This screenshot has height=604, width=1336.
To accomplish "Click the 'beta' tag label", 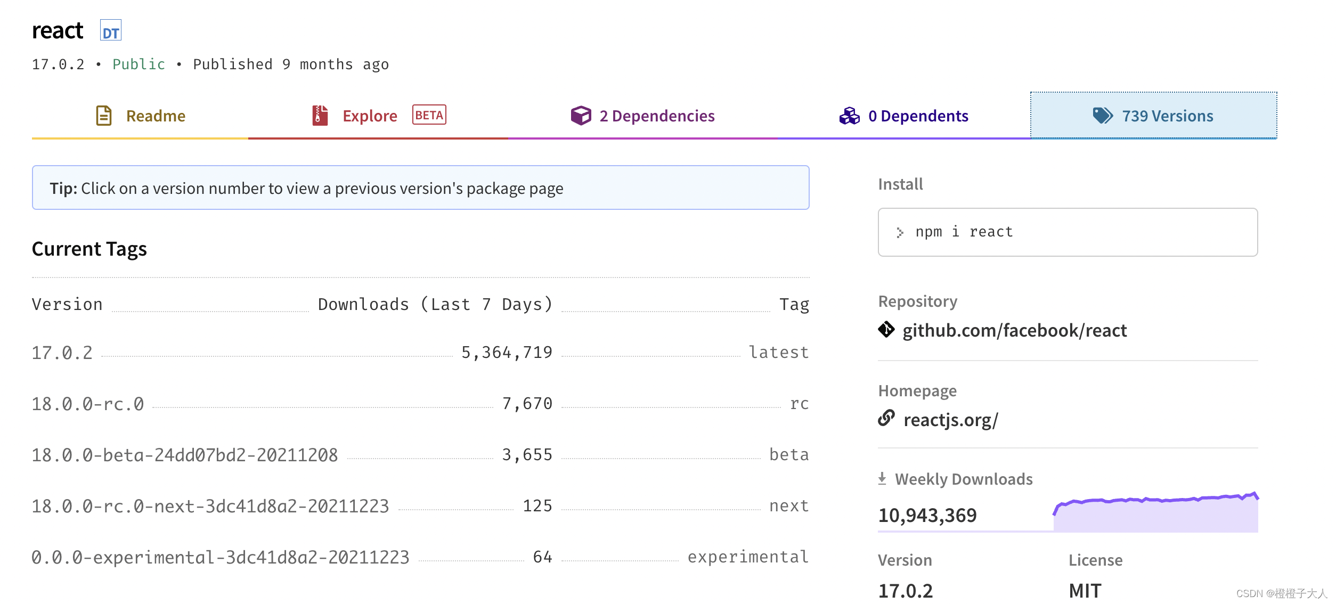I will tap(789, 455).
